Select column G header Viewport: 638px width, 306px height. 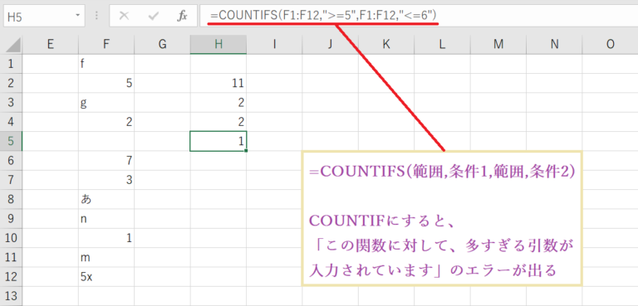[162, 44]
